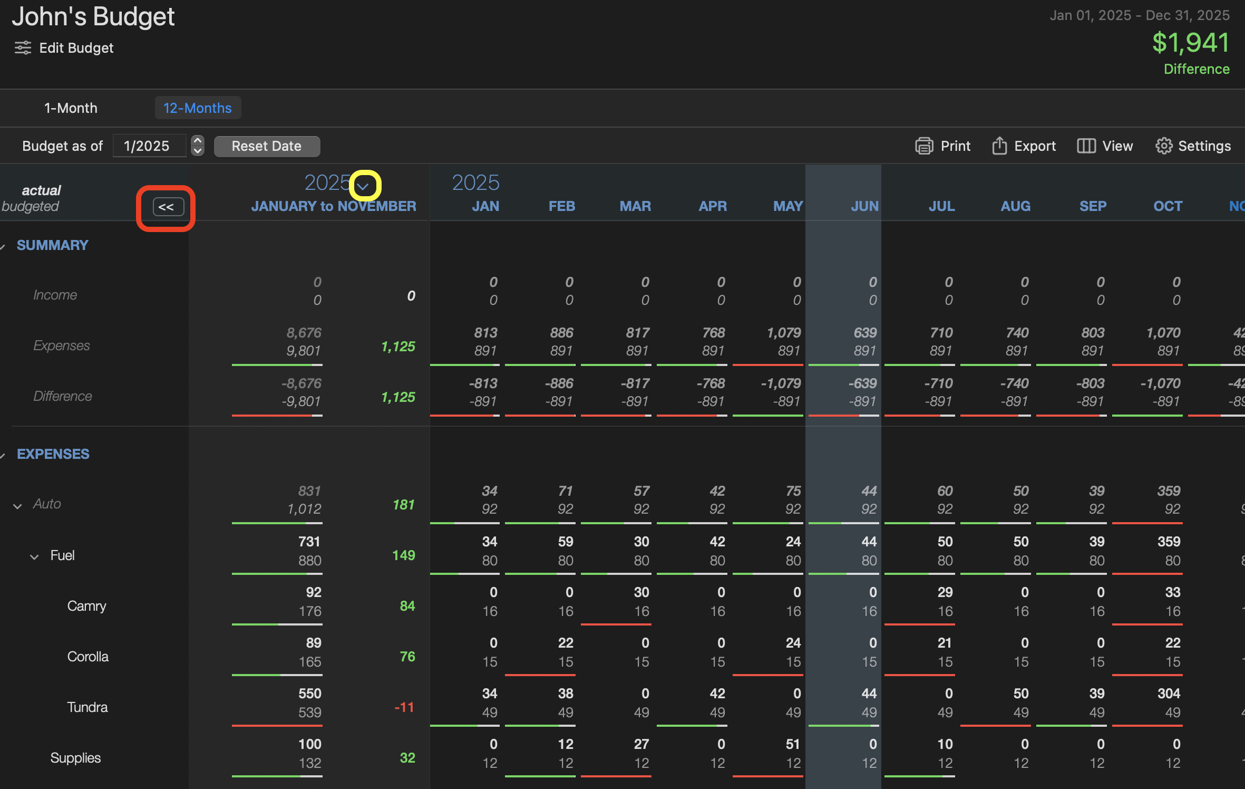Decrement budget date with down stepper arrow
This screenshot has height=789, width=1245.
pyautogui.click(x=198, y=151)
